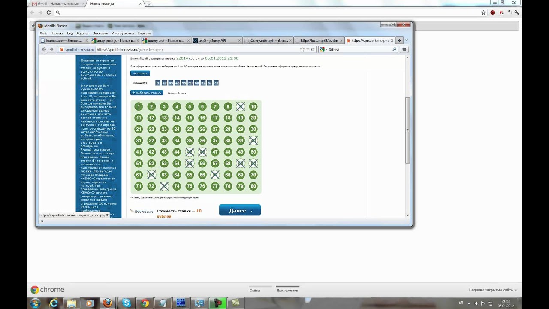Click the EN language indicator in the tray
This screenshot has height=309, width=549.
[461, 303]
